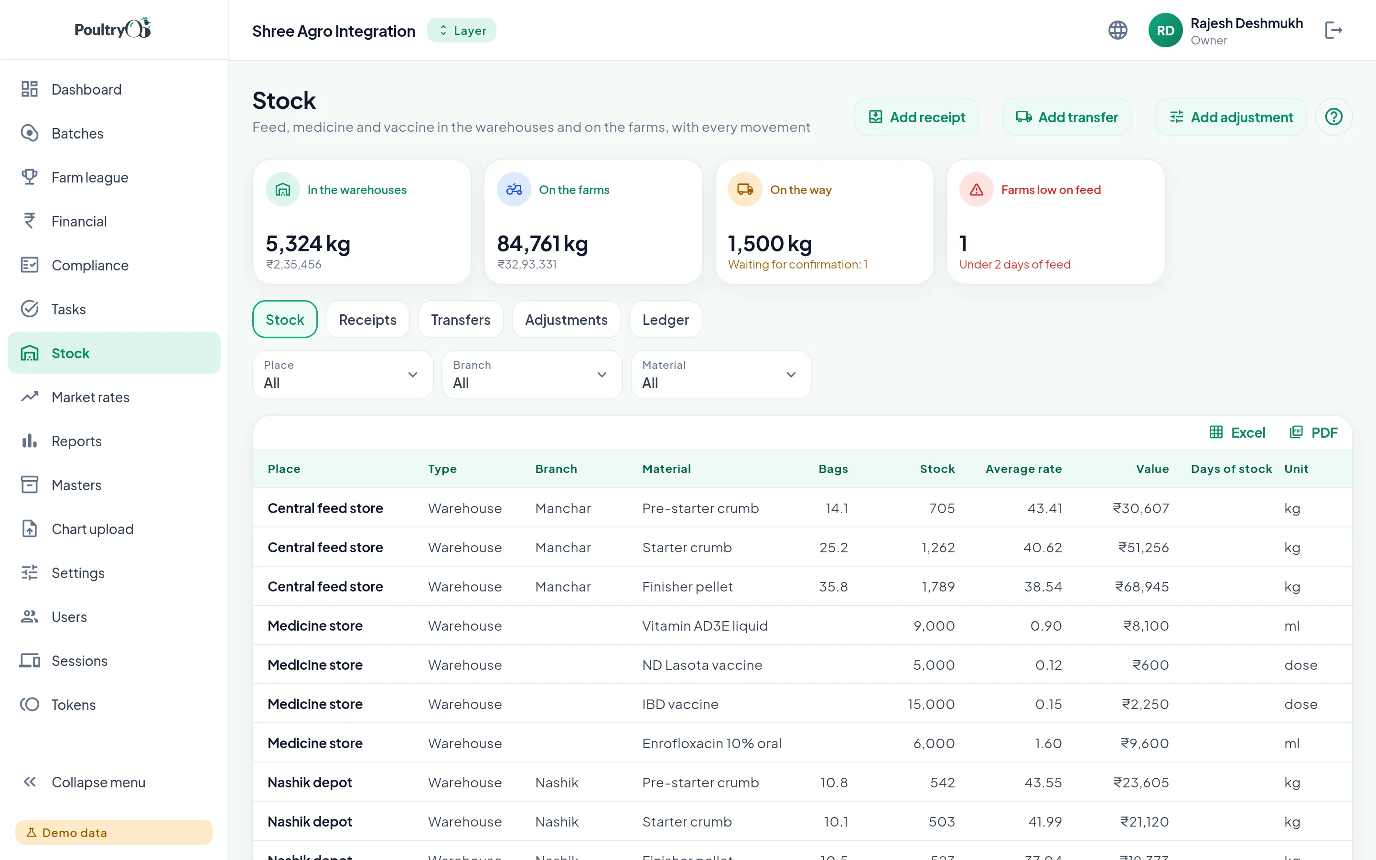
Task: Click the Tokens icon in sidebar
Action: [x=29, y=704]
